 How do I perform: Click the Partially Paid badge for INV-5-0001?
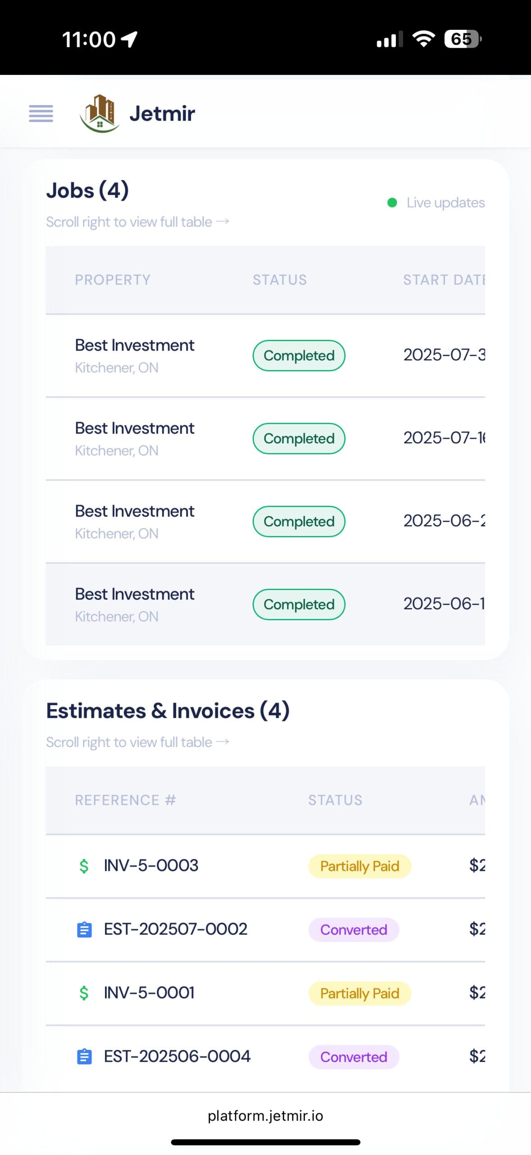click(359, 993)
